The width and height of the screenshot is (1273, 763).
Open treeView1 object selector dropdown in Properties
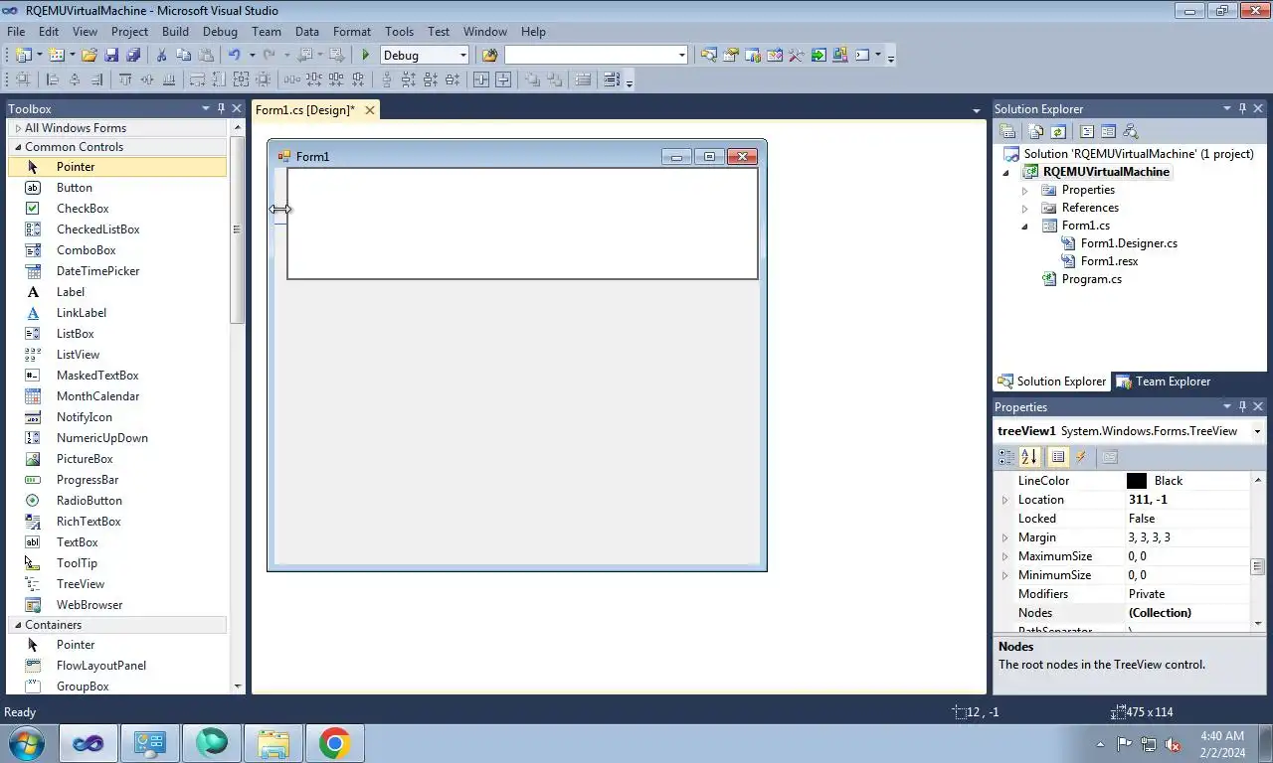tap(1257, 431)
